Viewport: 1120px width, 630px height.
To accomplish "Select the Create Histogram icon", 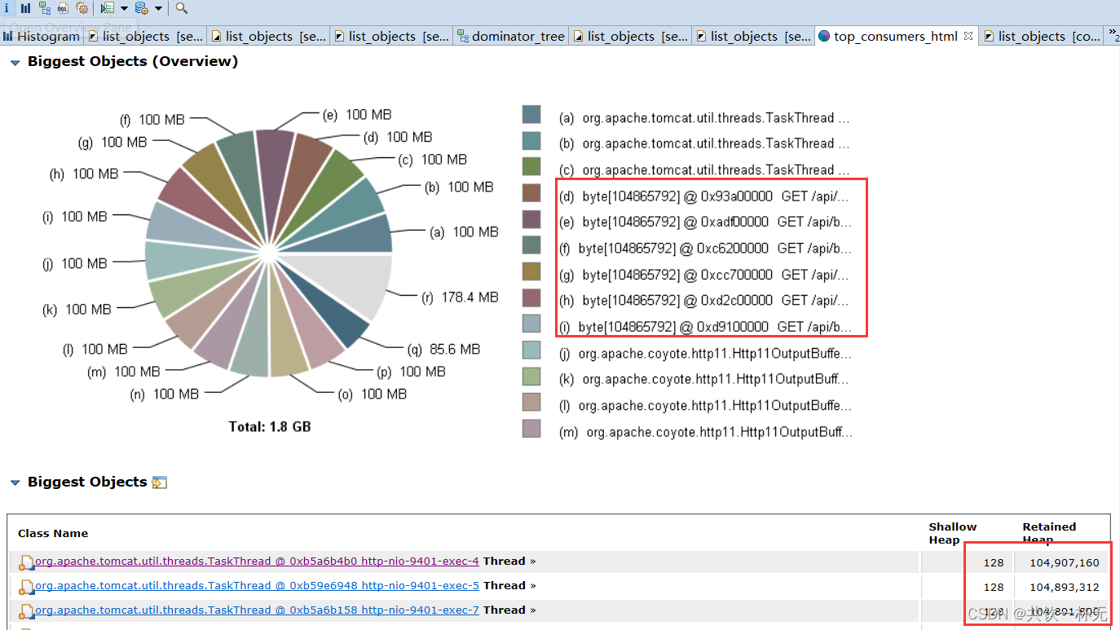I will pyautogui.click(x=25, y=8).
